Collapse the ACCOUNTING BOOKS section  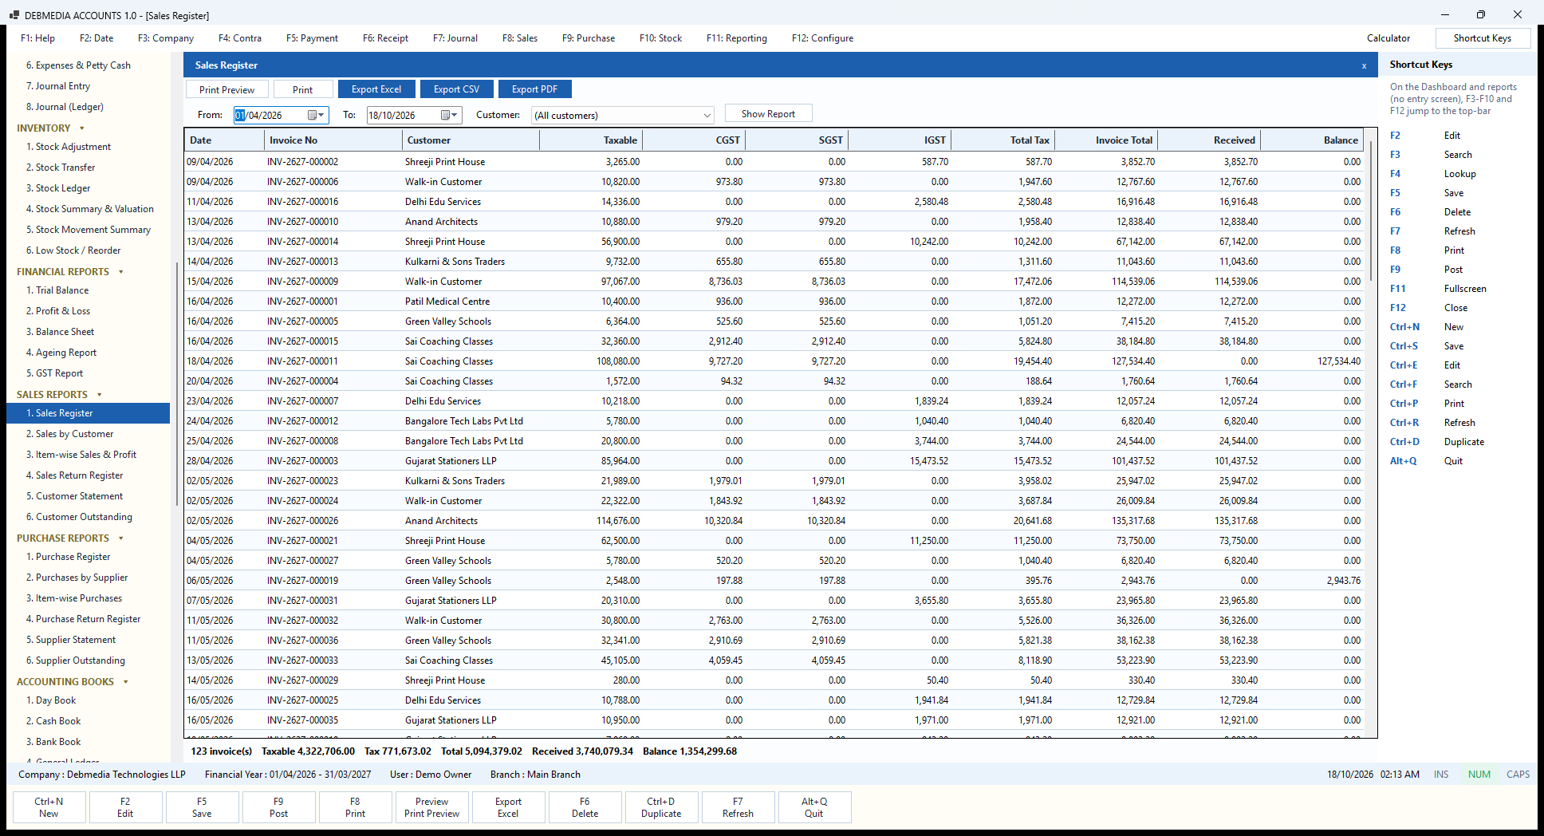click(x=126, y=682)
